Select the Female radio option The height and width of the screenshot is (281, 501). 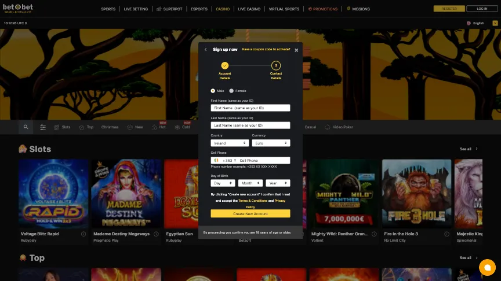pyautogui.click(x=231, y=91)
